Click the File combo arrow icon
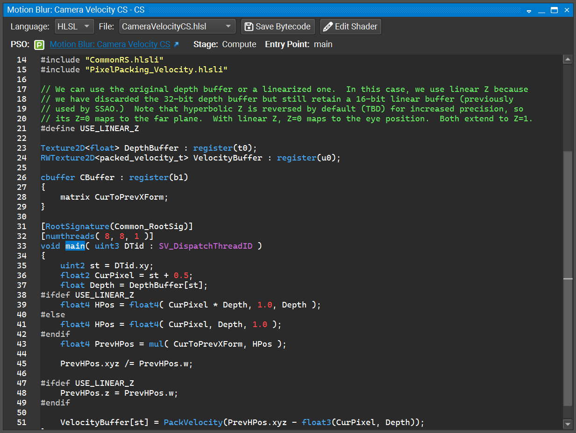The width and height of the screenshot is (576, 433). point(228,27)
